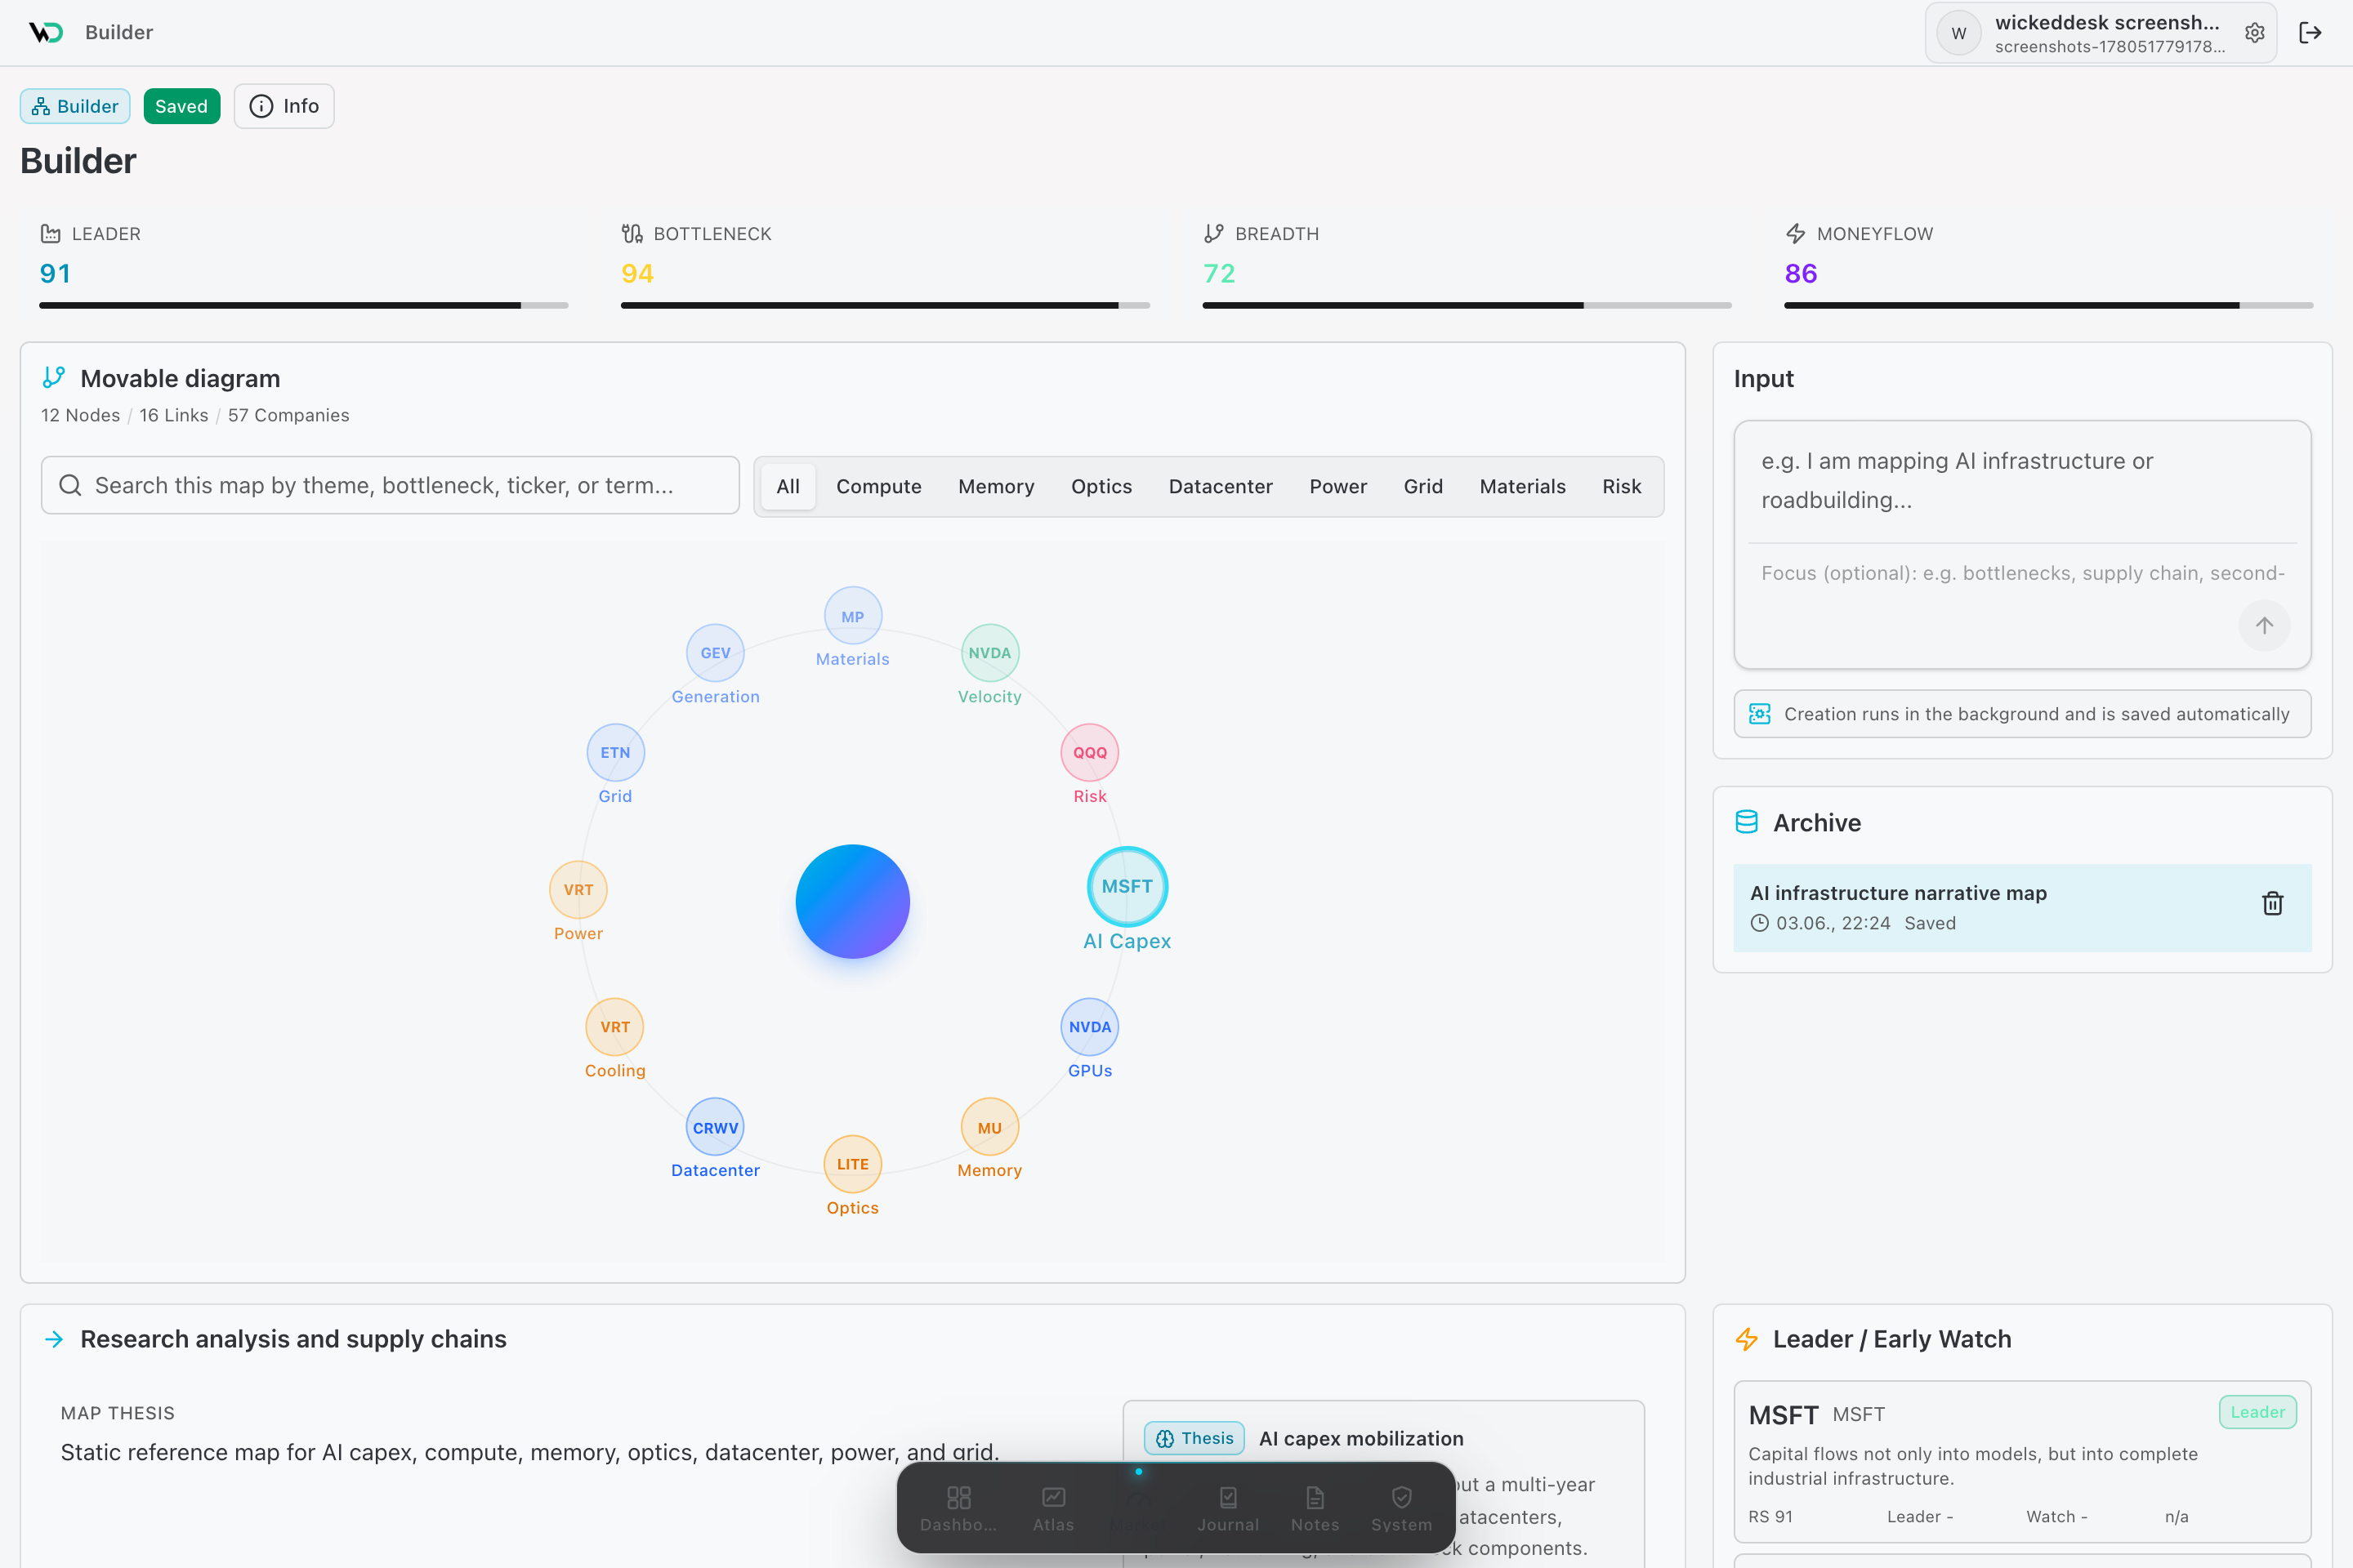Select the QQQ Risk node
The width and height of the screenshot is (2353, 1568).
pyautogui.click(x=1089, y=753)
